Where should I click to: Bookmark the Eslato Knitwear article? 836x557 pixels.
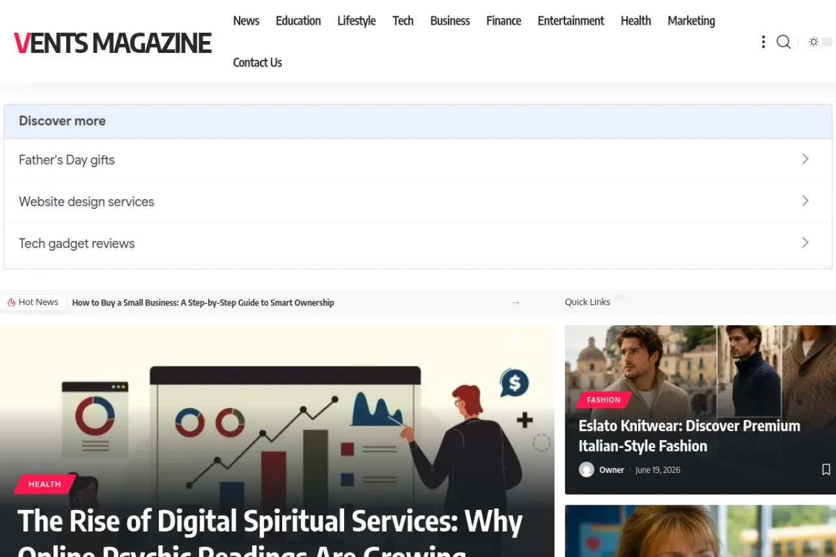point(826,469)
